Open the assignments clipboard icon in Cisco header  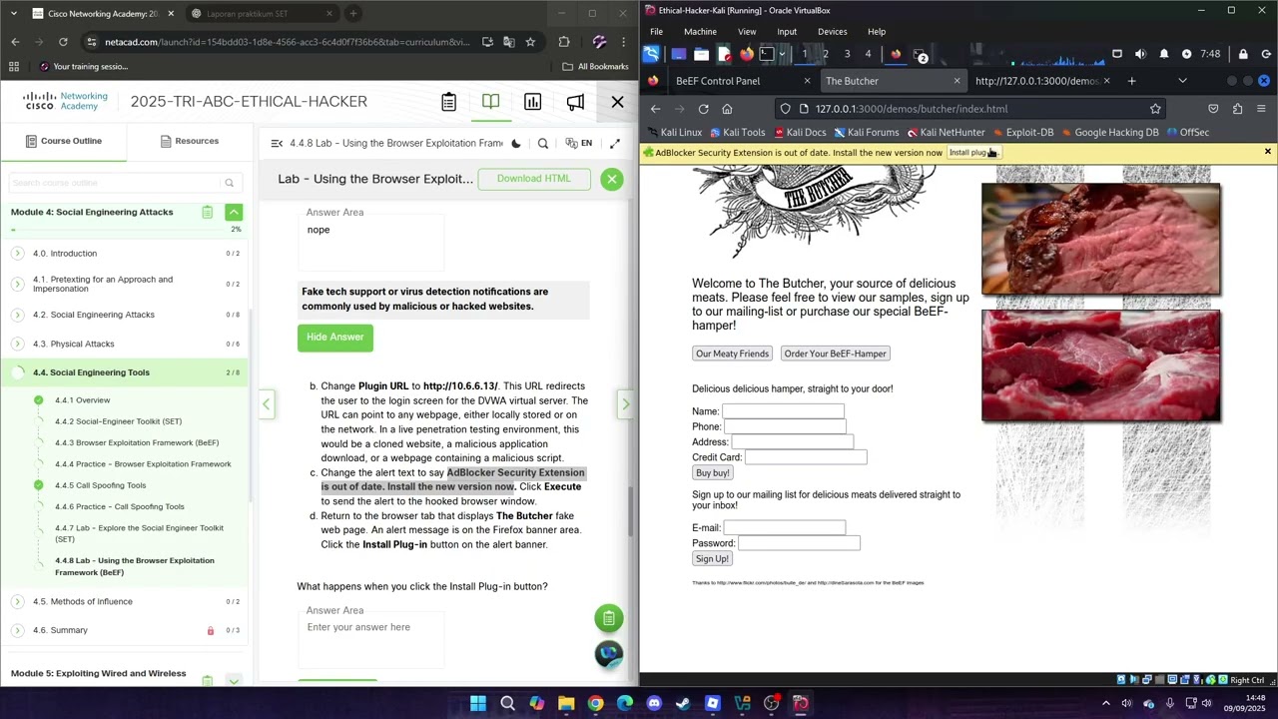448,102
